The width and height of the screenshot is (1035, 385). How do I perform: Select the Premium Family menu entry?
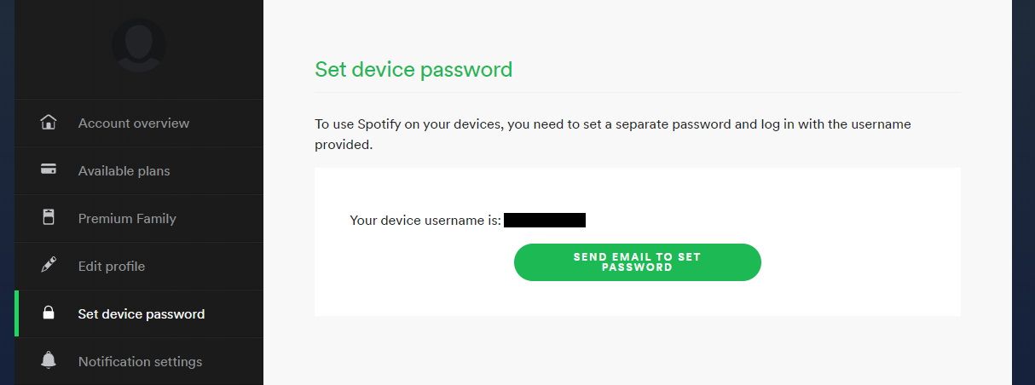[x=139, y=219]
